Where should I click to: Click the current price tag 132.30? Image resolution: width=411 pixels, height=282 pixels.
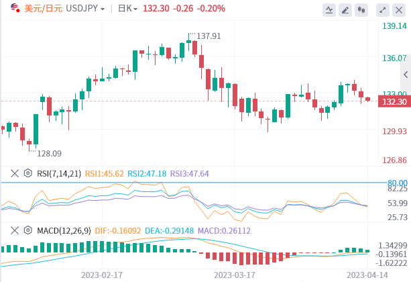[394, 101]
